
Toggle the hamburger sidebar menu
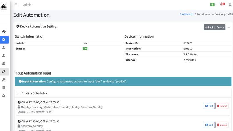[16, 4]
